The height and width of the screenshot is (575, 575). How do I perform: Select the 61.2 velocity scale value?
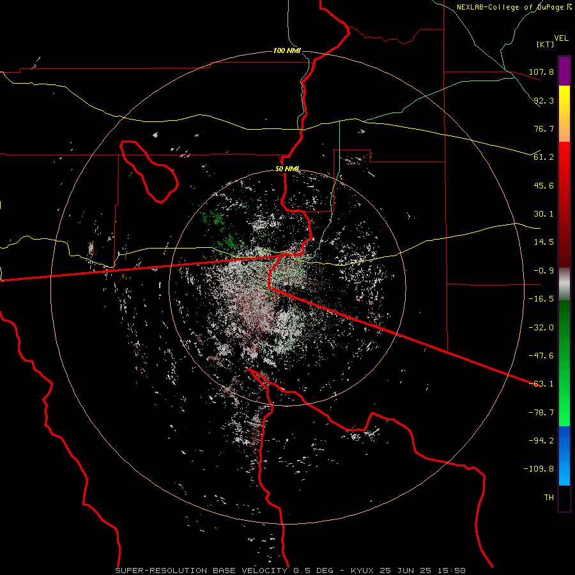tap(544, 157)
